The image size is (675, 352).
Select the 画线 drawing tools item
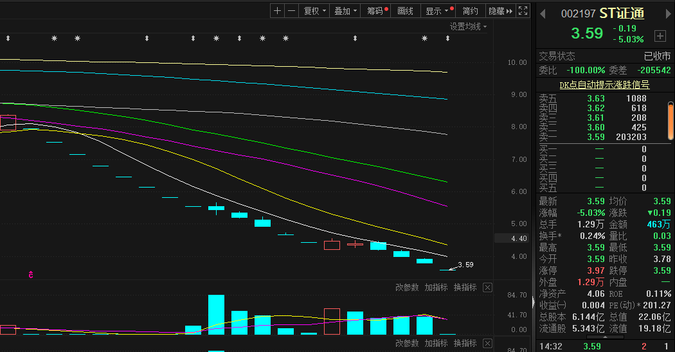click(405, 11)
